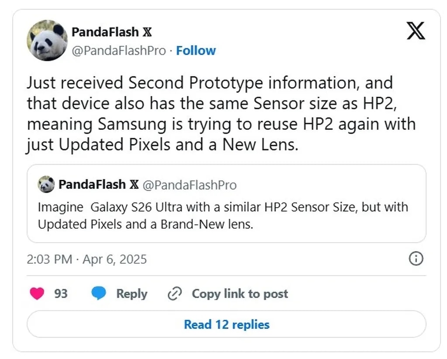Open PandaFlash's large panda profile picture
Image resolution: width=447 pixels, height=359 pixels.
pyautogui.click(x=47, y=40)
